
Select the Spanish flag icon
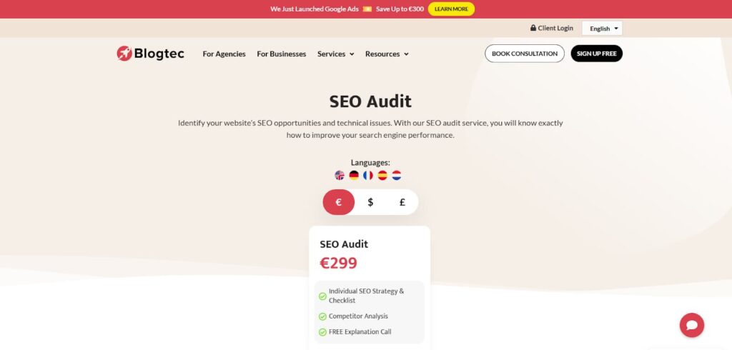(382, 176)
